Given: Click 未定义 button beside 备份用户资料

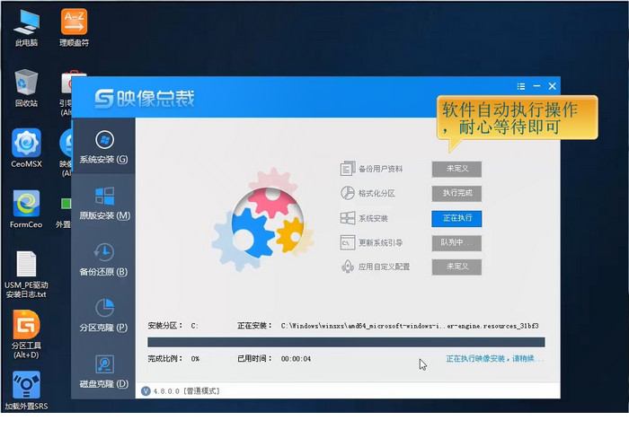Looking at the screenshot, I should [456, 169].
